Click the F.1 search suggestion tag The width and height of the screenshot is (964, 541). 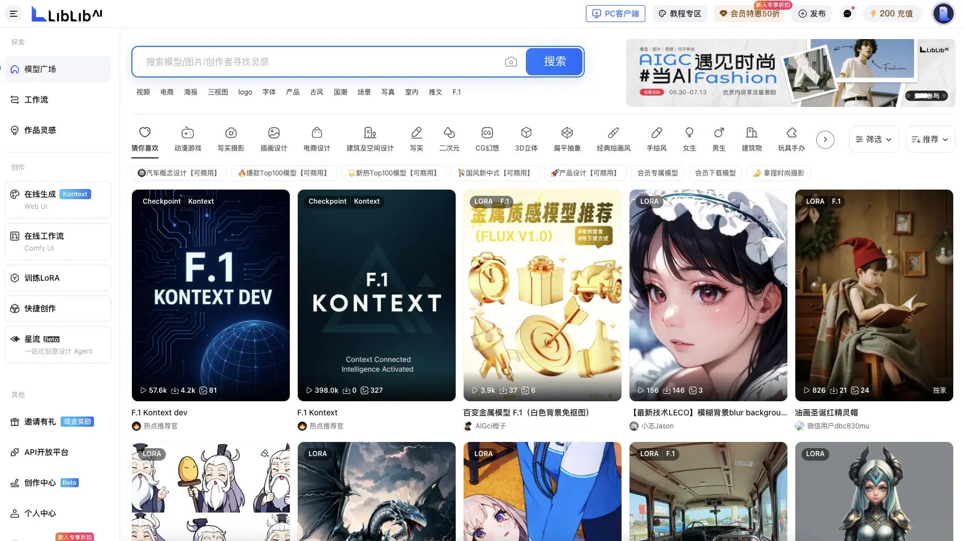(457, 92)
